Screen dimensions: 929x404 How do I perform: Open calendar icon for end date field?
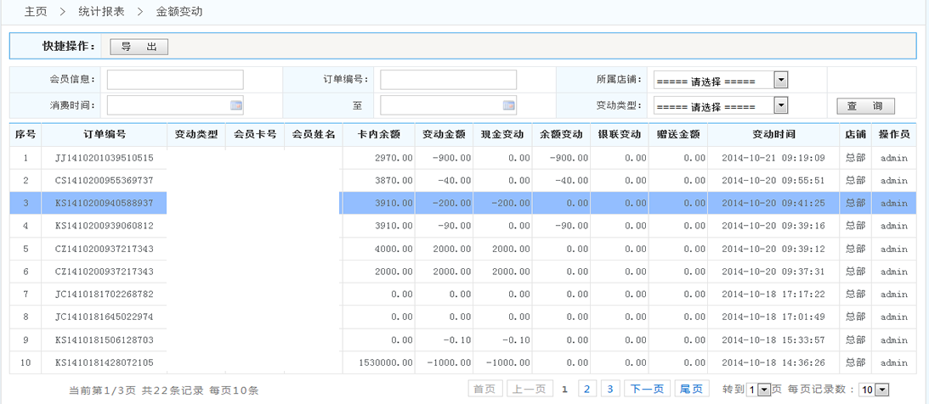coord(509,106)
